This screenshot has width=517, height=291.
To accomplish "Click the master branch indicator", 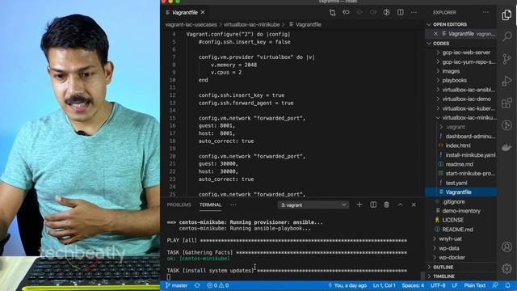I will tap(177, 285).
